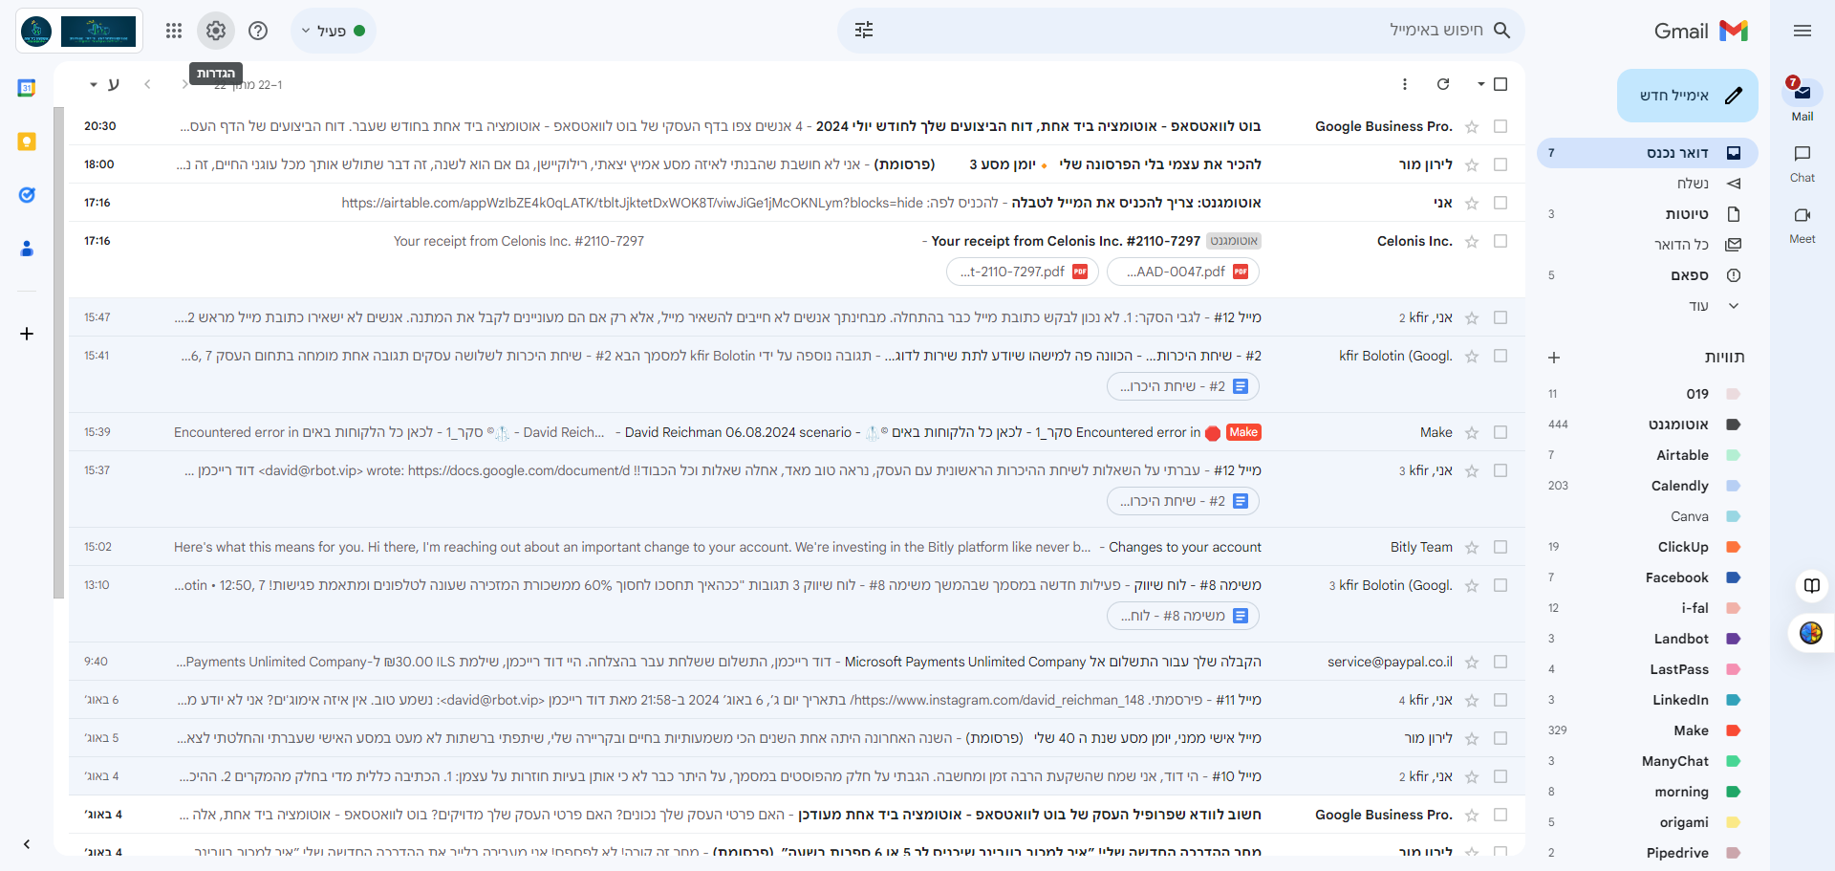Star the service@paypal.co.il email
The width and height of the screenshot is (1835, 871).
coord(1472,662)
